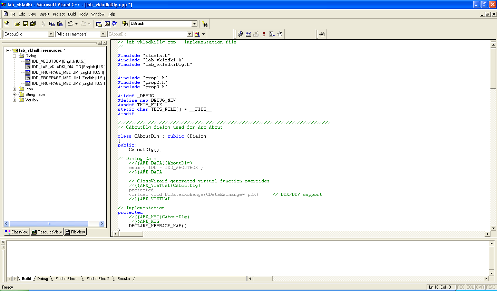Open the grayed CAboutDlg members combo dropdown
The width and height of the screenshot is (497, 291).
189,34
